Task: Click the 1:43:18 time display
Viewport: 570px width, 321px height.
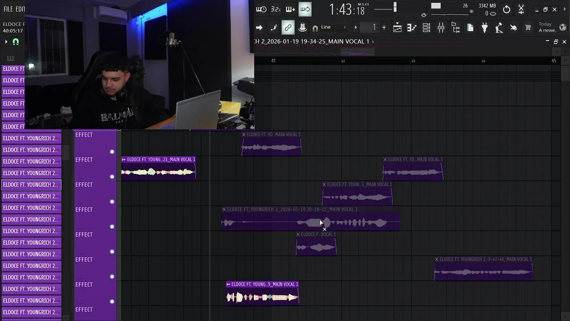Action: [347, 9]
